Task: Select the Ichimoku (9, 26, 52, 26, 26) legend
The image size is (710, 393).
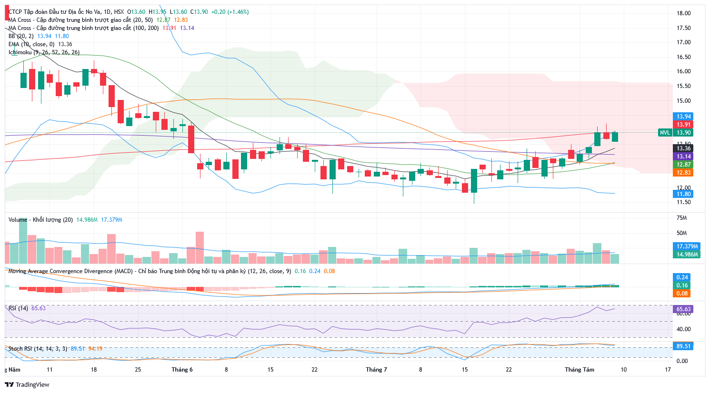Action: 44,52
